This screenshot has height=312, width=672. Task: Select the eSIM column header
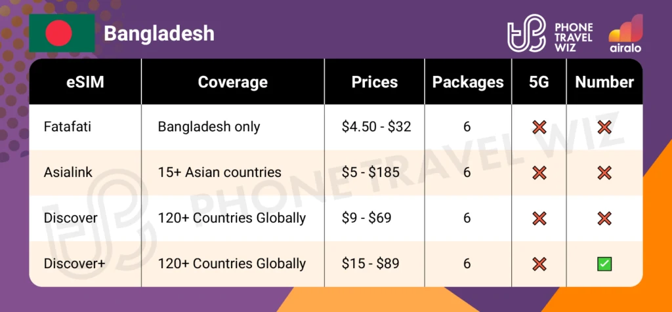(x=85, y=82)
